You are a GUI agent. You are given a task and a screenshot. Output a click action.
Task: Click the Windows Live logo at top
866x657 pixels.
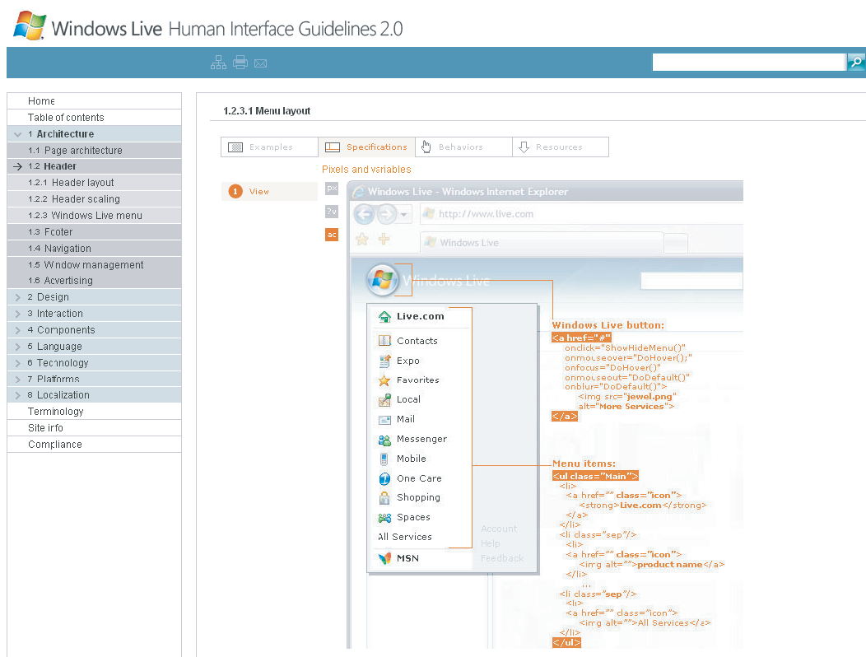pyautogui.click(x=30, y=26)
